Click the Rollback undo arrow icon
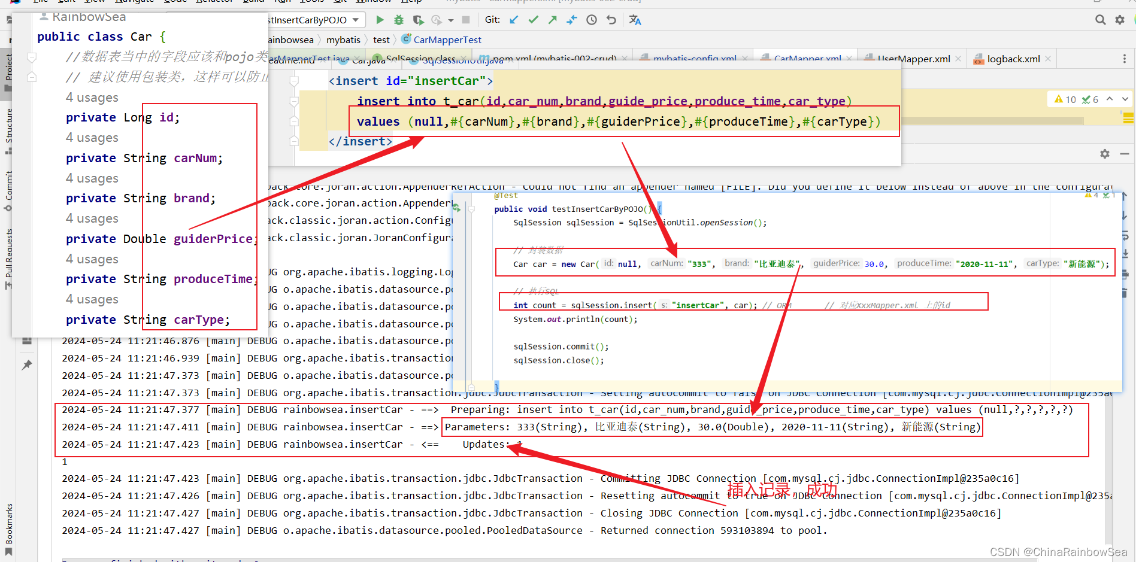 coord(611,20)
